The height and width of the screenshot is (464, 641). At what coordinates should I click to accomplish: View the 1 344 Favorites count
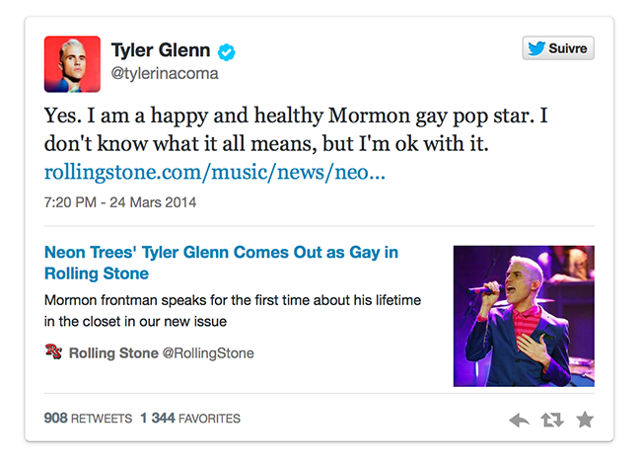coord(189,419)
